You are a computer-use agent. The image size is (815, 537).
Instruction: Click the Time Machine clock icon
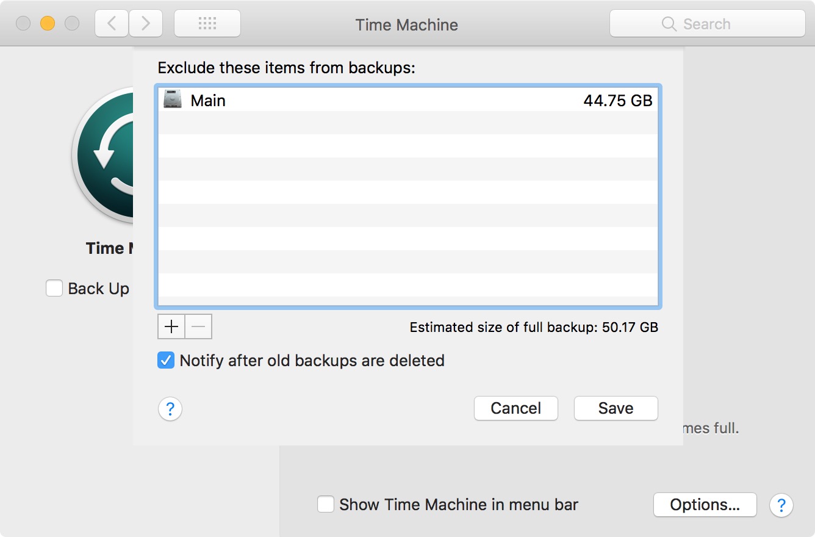104,154
